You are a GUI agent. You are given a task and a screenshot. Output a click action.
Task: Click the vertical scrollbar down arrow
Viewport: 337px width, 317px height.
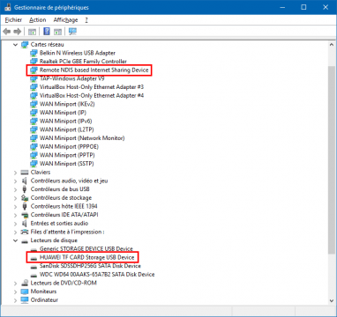331,300
